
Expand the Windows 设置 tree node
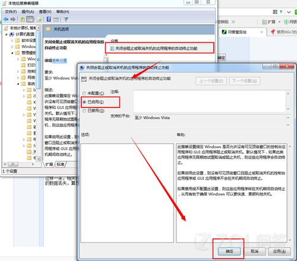pyautogui.click(x=12, y=47)
